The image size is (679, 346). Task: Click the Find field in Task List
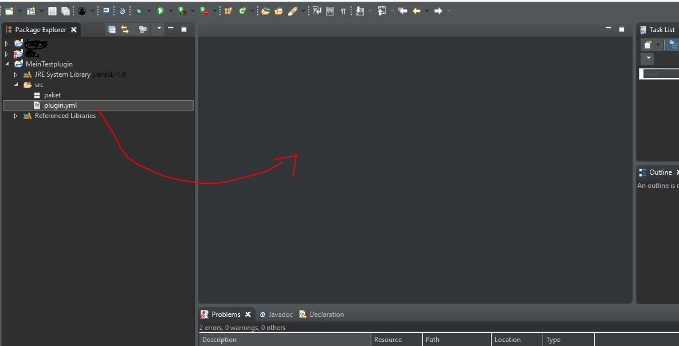click(x=659, y=74)
